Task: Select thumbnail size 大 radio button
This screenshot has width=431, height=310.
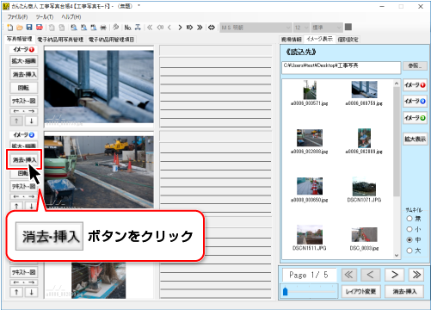Action: tap(409, 251)
